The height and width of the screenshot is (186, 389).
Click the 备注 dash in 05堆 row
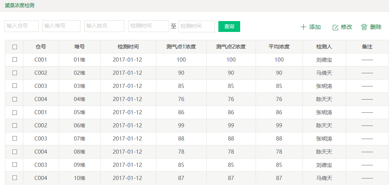(367, 113)
